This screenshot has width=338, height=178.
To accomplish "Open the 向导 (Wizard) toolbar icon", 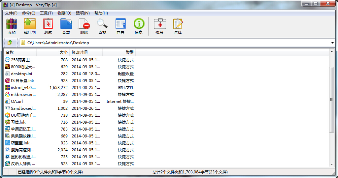I will point(120,24).
